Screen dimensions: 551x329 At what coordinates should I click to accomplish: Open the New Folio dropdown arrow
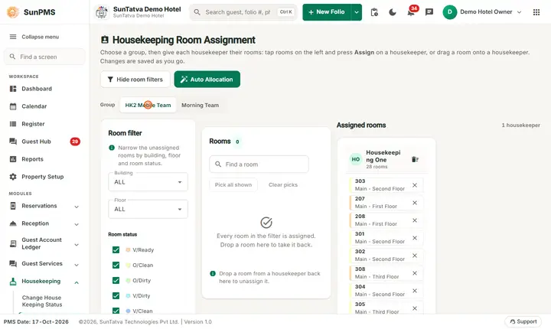[x=357, y=12]
